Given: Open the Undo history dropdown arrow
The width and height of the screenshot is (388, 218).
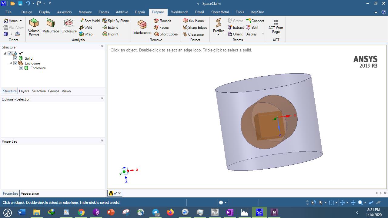Looking at the screenshot, I should [33, 4].
